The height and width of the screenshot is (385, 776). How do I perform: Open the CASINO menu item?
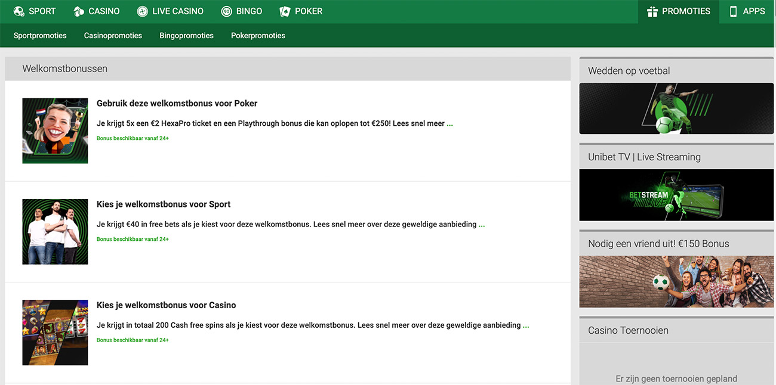point(97,11)
